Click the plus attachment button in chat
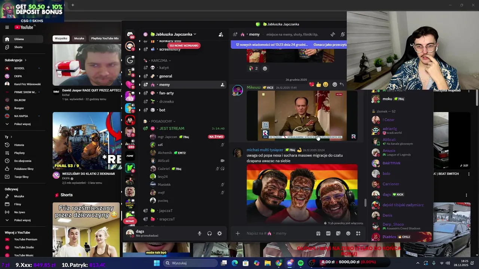Screen dimensions: 479x269 tap(238, 234)
